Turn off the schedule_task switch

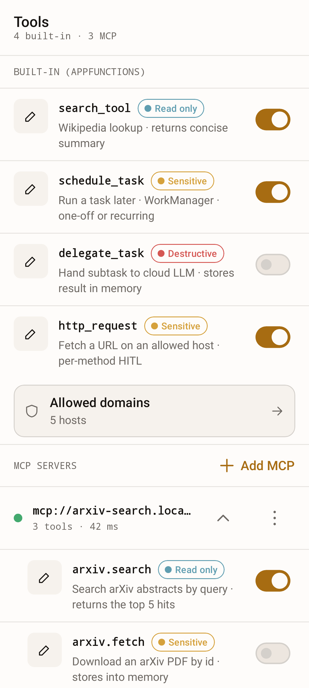273,192
